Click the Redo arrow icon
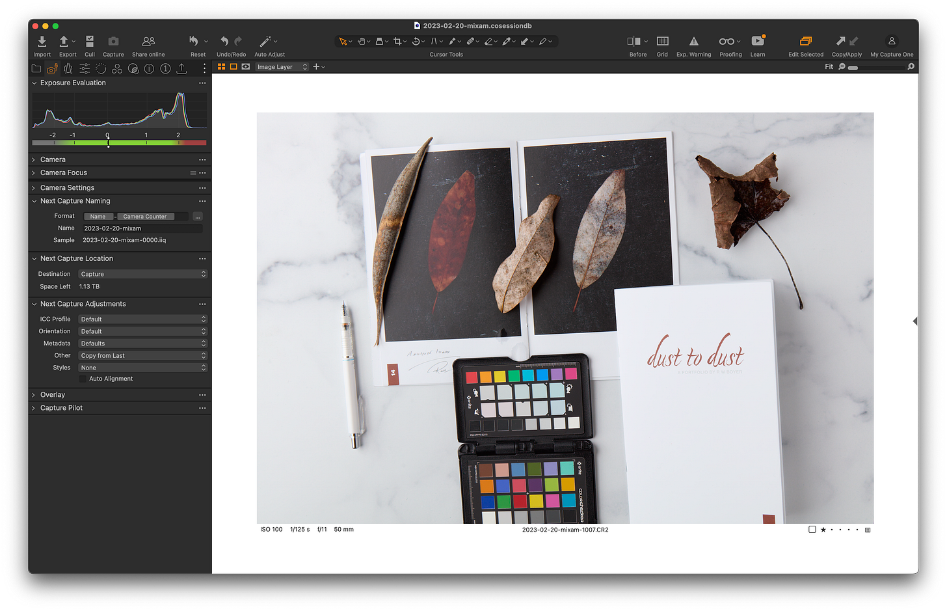 point(238,41)
